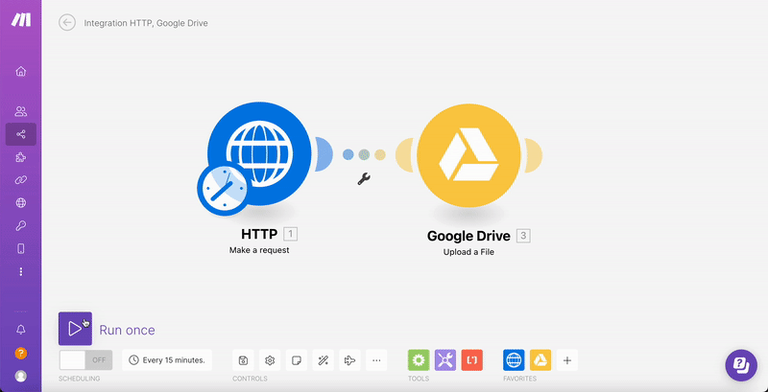
Task: Click the notes icon in Controls
Action: click(x=298, y=360)
